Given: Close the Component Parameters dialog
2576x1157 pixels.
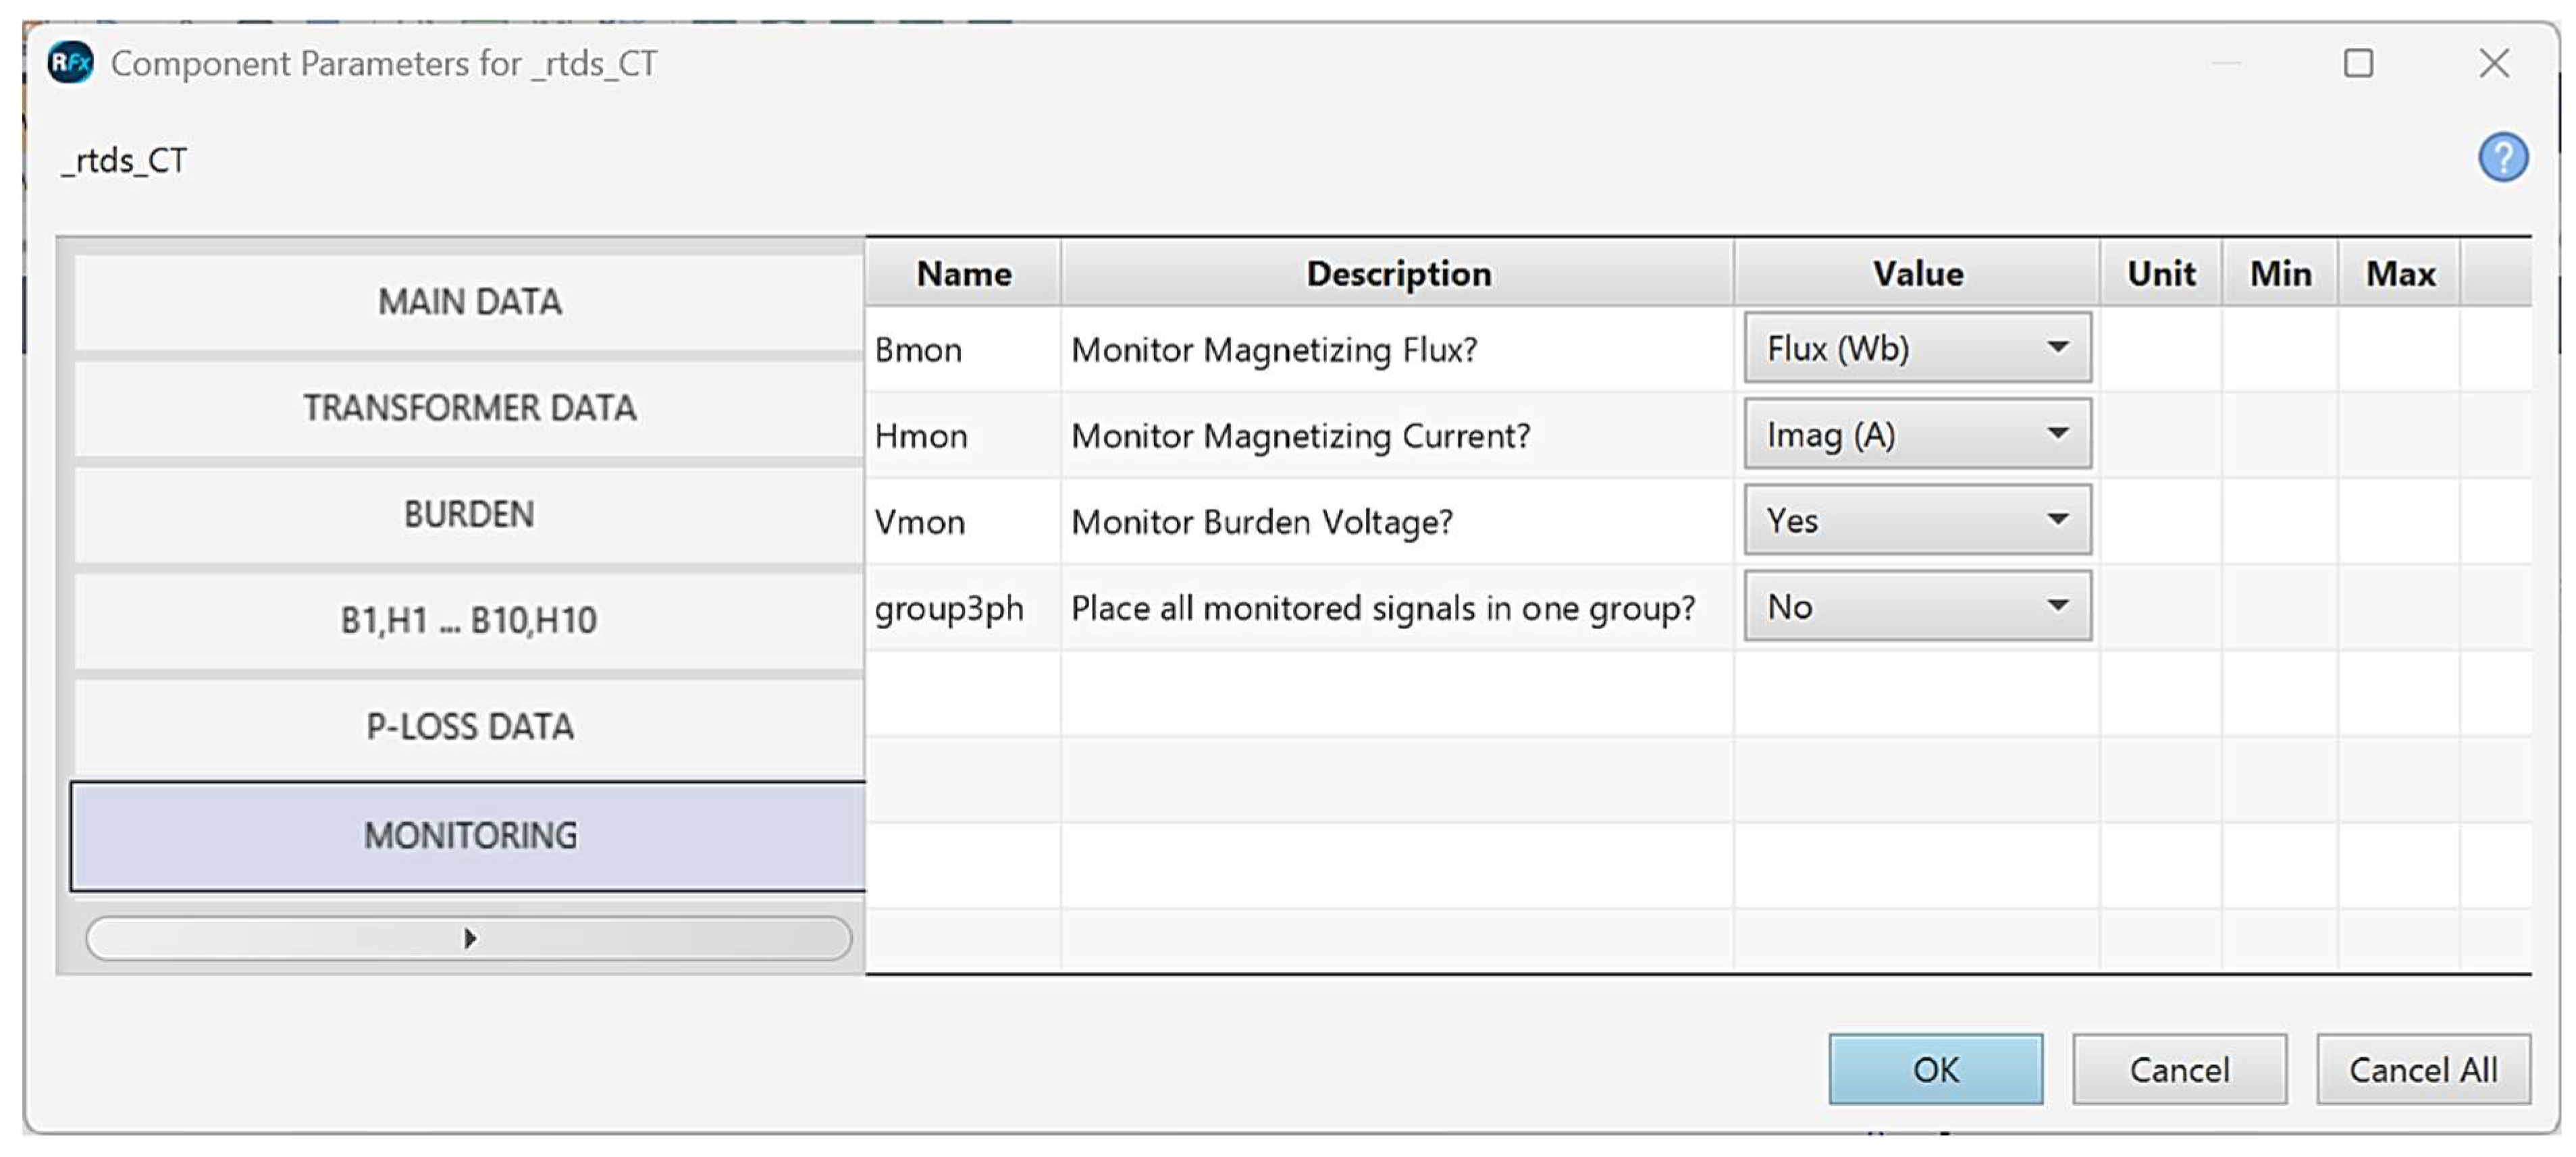Looking at the screenshot, I should click(2494, 63).
